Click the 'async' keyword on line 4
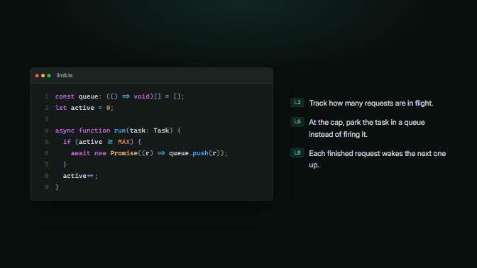This screenshot has width=477, height=268. click(x=65, y=130)
